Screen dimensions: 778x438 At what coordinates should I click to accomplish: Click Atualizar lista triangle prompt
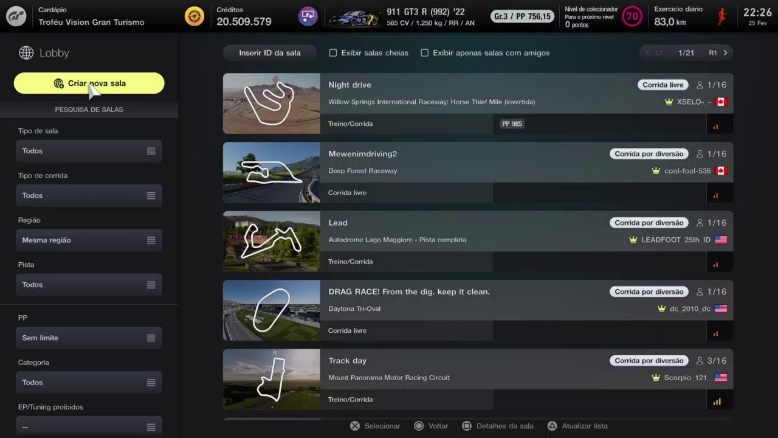click(577, 426)
